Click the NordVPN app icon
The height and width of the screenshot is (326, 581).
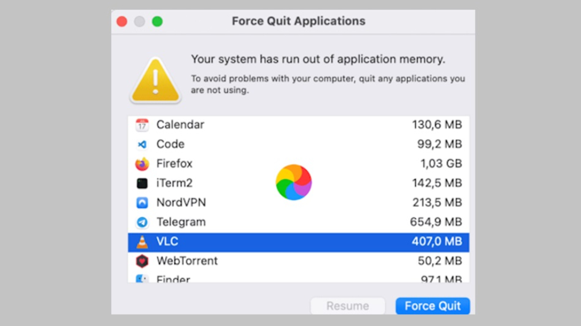pyautogui.click(x=142, y=203)
